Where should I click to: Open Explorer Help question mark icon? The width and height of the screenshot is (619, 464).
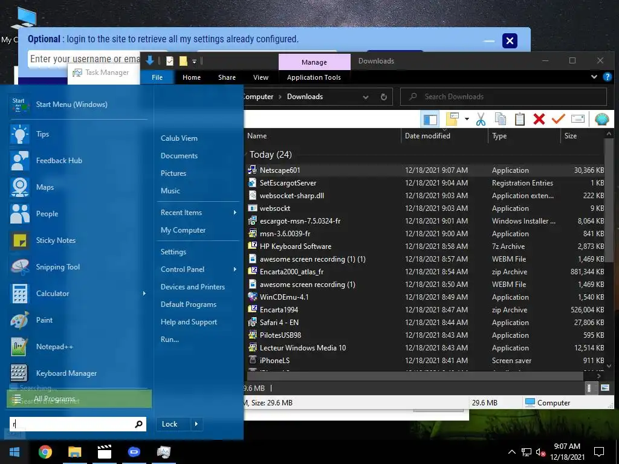[607, 77]
